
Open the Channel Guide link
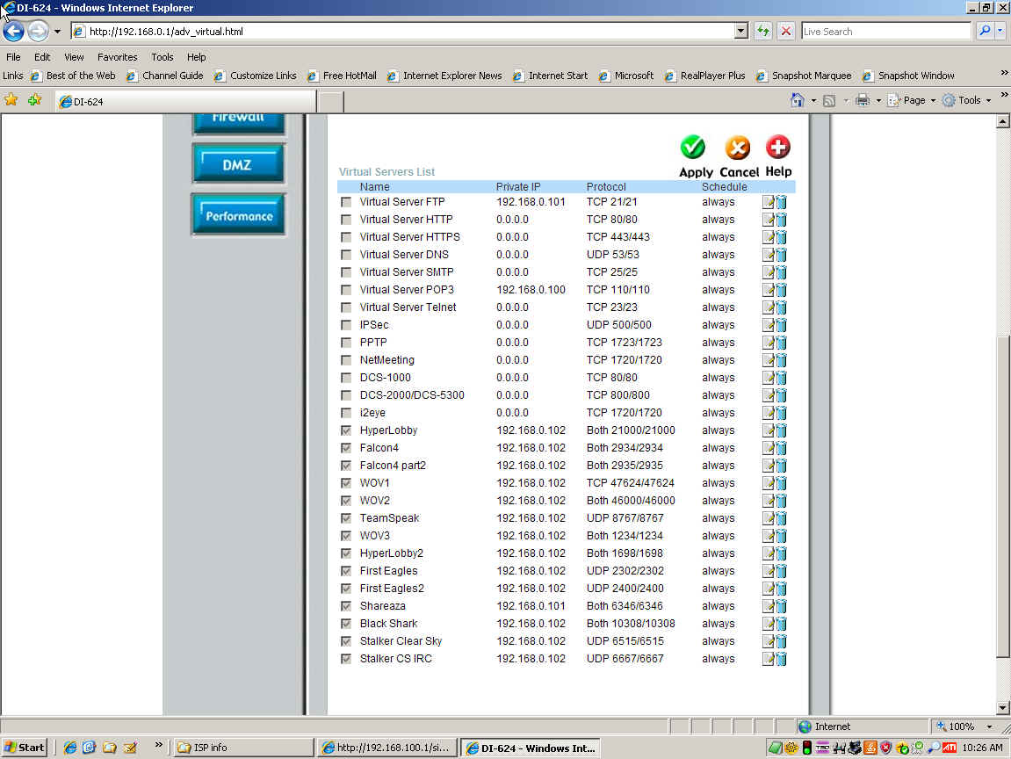tap(165, 76)
